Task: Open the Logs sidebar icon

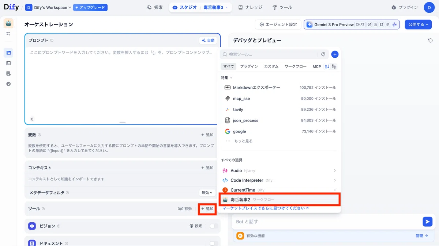Action: (8, 73)
